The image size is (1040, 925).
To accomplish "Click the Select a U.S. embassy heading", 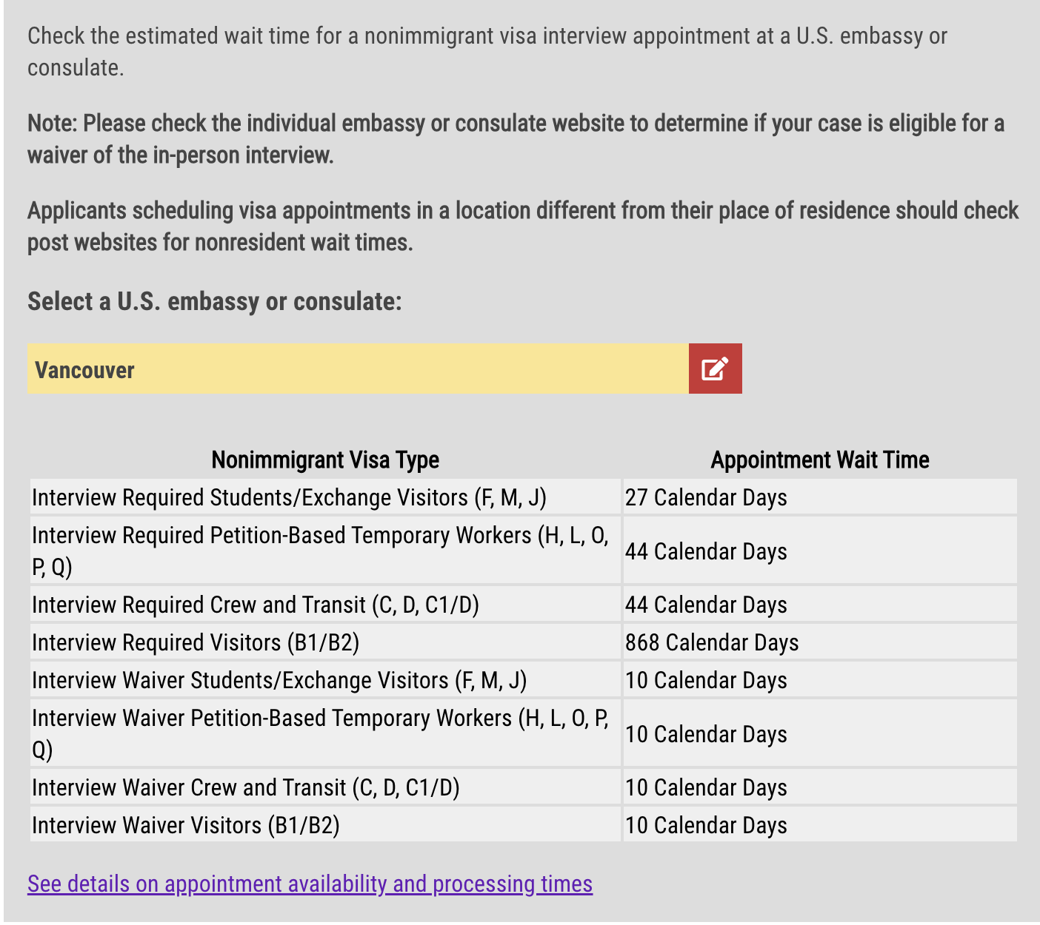I will coord(215,301).
